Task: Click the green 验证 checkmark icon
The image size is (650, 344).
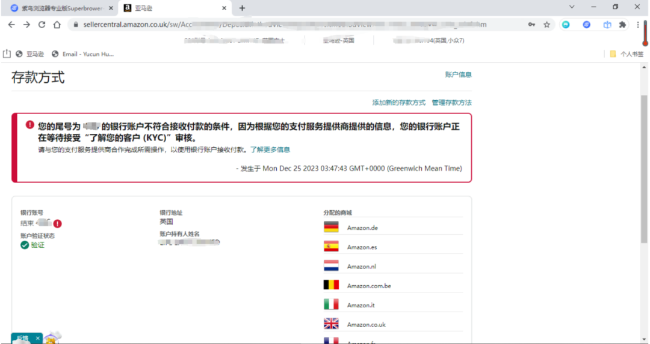Action: [25, 245]
